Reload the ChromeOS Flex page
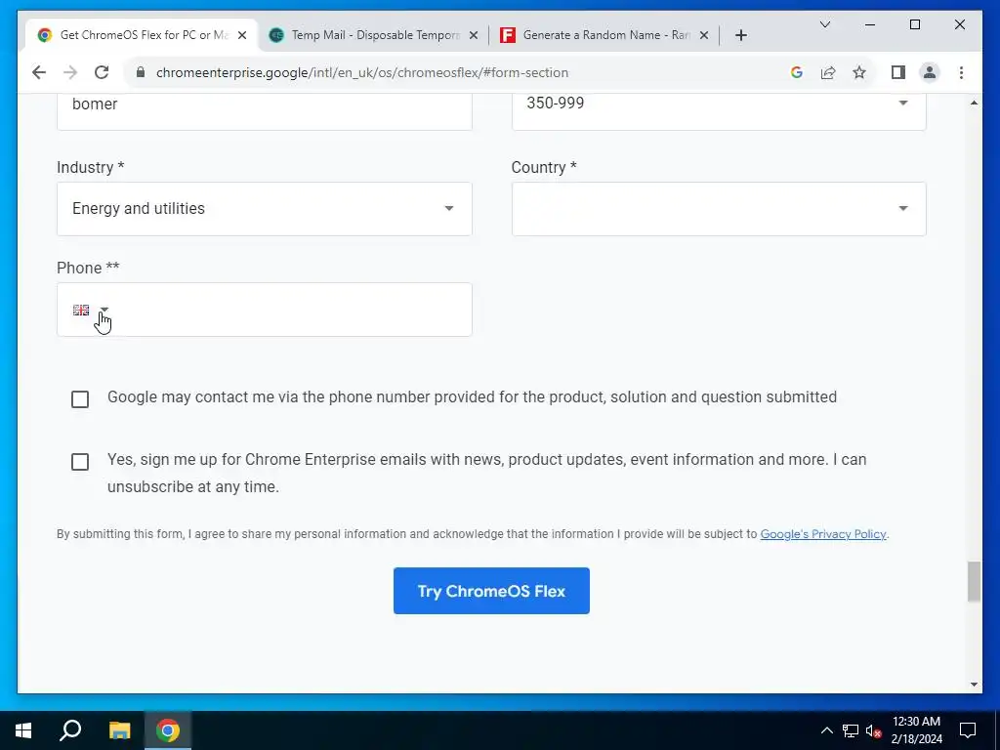 click(102, 72)
